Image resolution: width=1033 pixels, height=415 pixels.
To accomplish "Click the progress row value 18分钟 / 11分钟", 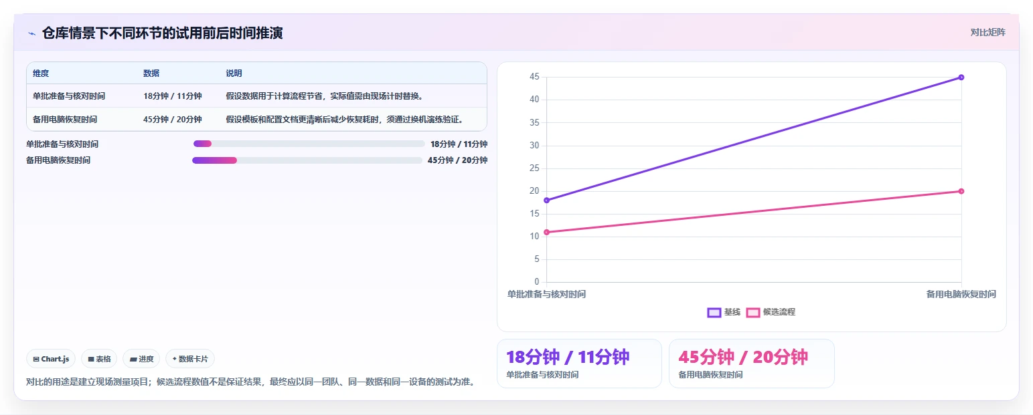I will [459, 144].
